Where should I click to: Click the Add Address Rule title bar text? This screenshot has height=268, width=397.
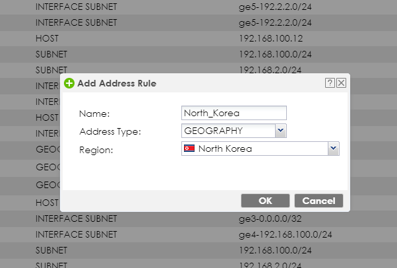pyautogui.click(x=117, y=84)
